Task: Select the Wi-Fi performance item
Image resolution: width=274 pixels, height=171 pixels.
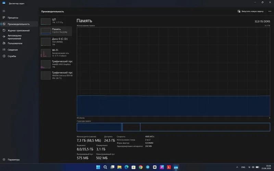Action: pos(56,53)
